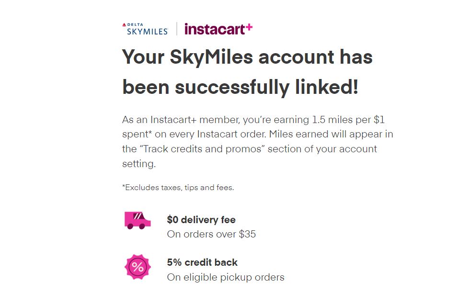Click the word SKYMILES in the logo
This screenshot has height=294, width=458.
148,32
